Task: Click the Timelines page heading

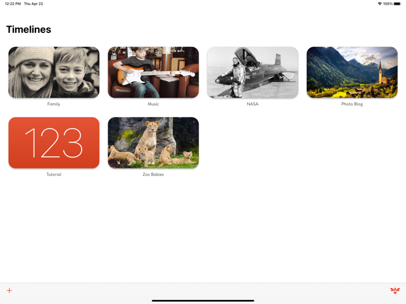Action: [29, 30]
